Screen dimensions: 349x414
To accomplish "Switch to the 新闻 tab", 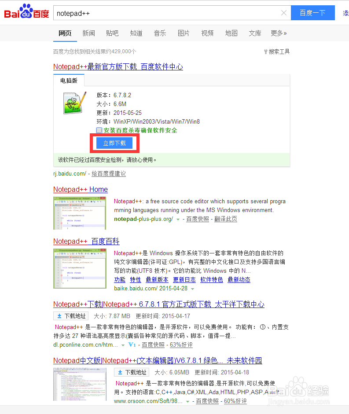I will [89, 33].
